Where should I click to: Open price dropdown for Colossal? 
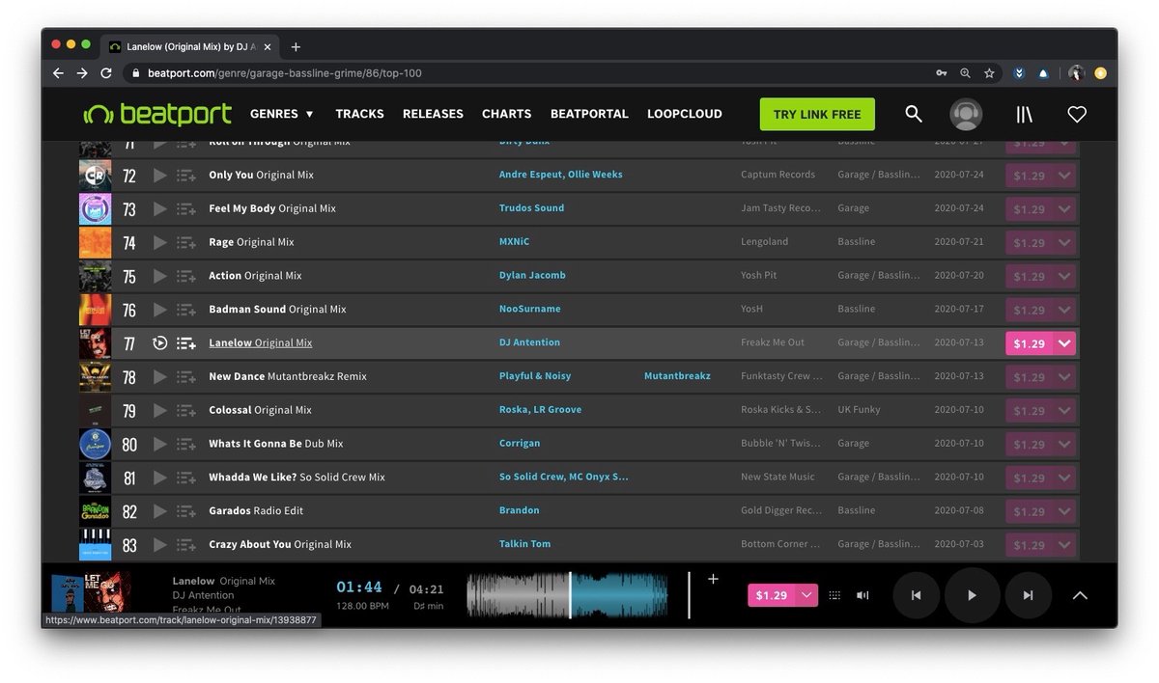tap(1064, 411)
